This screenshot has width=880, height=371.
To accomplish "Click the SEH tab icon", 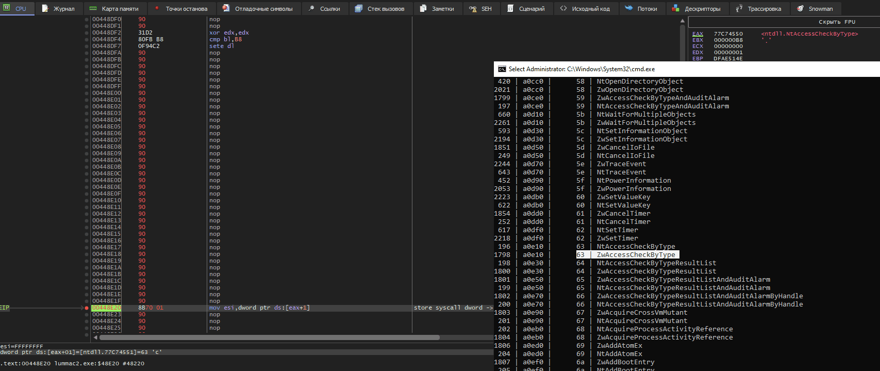I will pyautogui.click(x=473, y=9).
